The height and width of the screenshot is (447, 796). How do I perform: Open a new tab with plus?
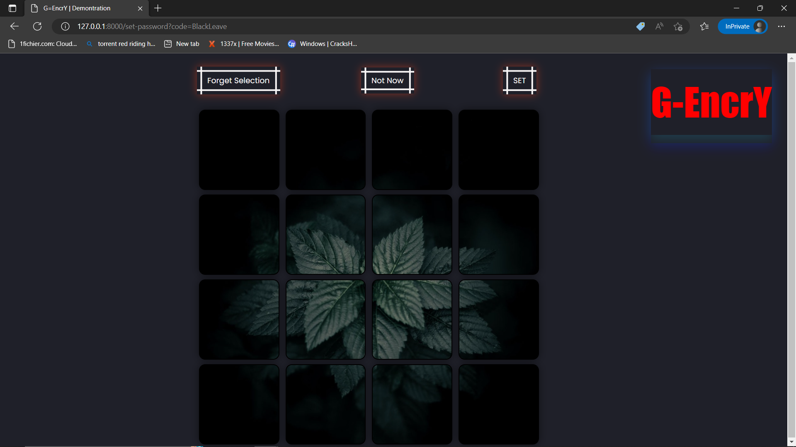(x=158, y=8)
